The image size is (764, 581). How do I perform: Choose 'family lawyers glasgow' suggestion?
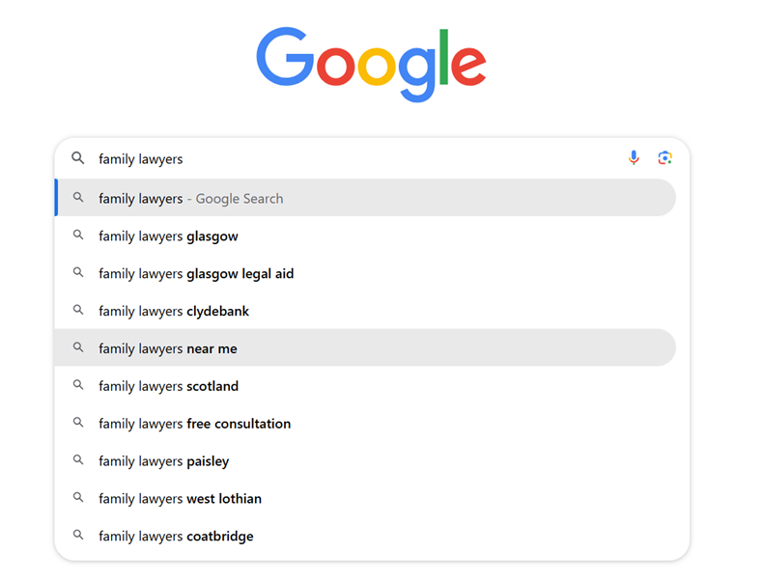365,235
